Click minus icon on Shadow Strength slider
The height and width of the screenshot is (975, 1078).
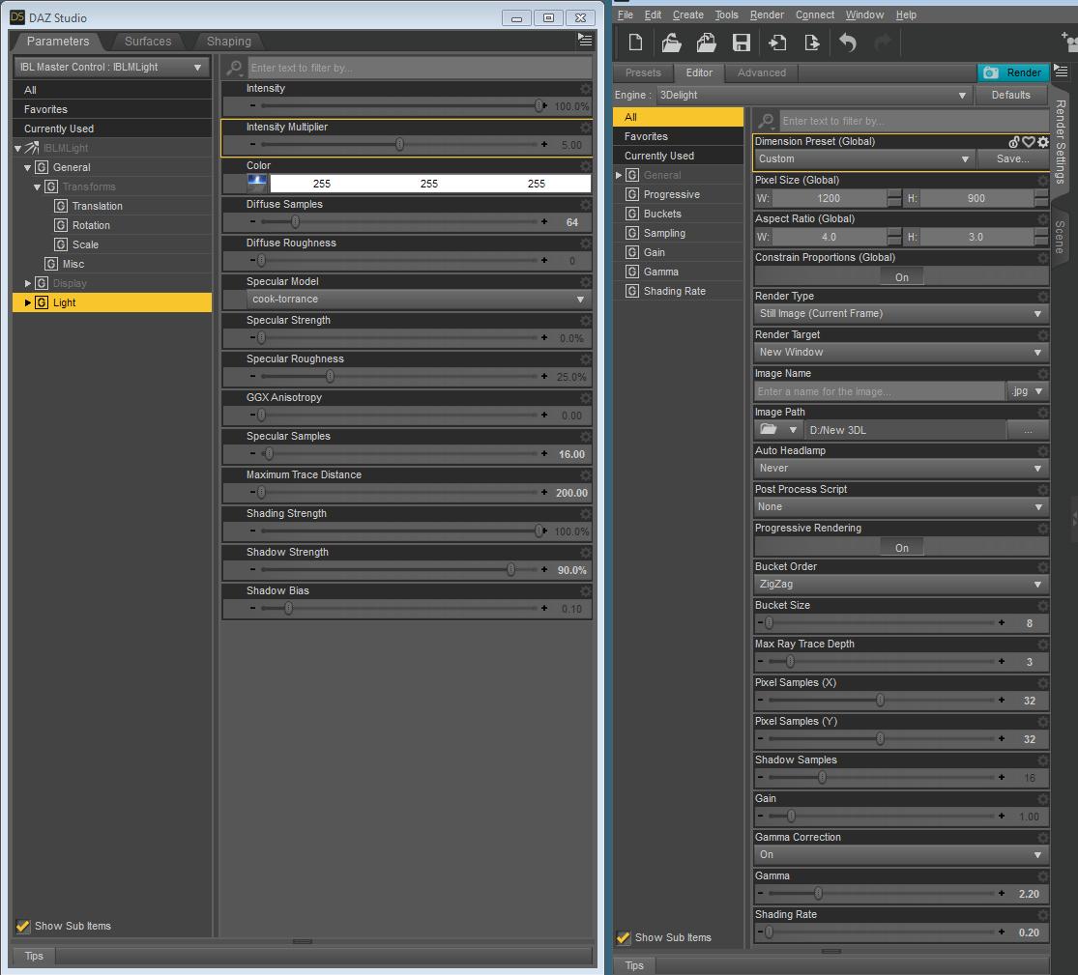(x=252, y=569)
